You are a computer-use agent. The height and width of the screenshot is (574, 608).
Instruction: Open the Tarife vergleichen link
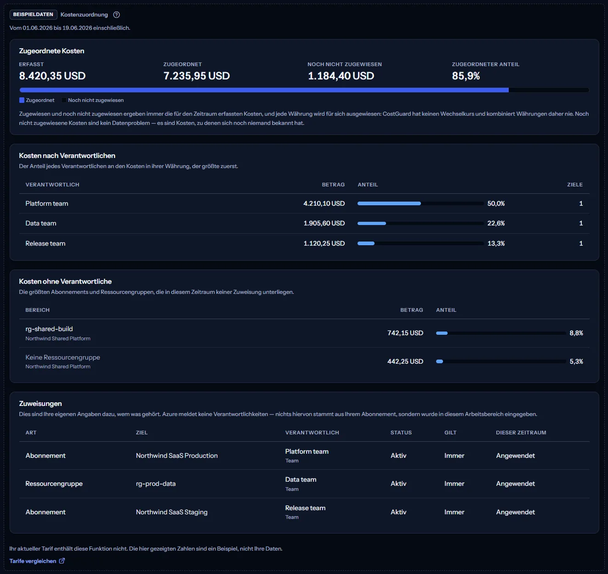37,561
